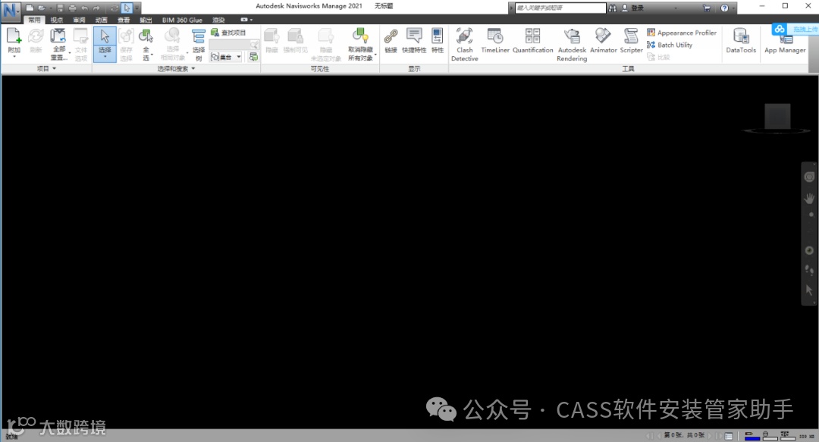
Task: Expand the 项目 panel arrow
Action: (x=55, y=68)
